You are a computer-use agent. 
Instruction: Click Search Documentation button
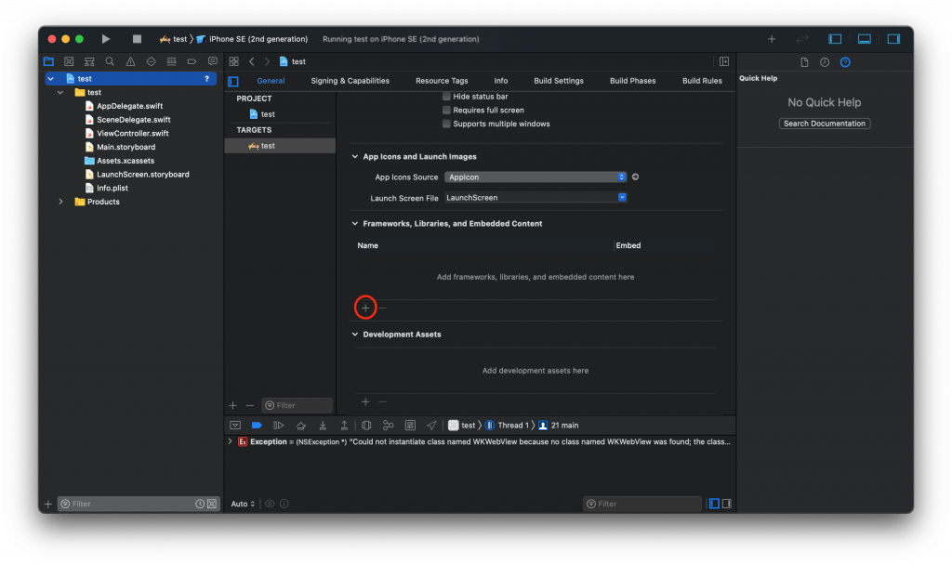coord(825,124)
